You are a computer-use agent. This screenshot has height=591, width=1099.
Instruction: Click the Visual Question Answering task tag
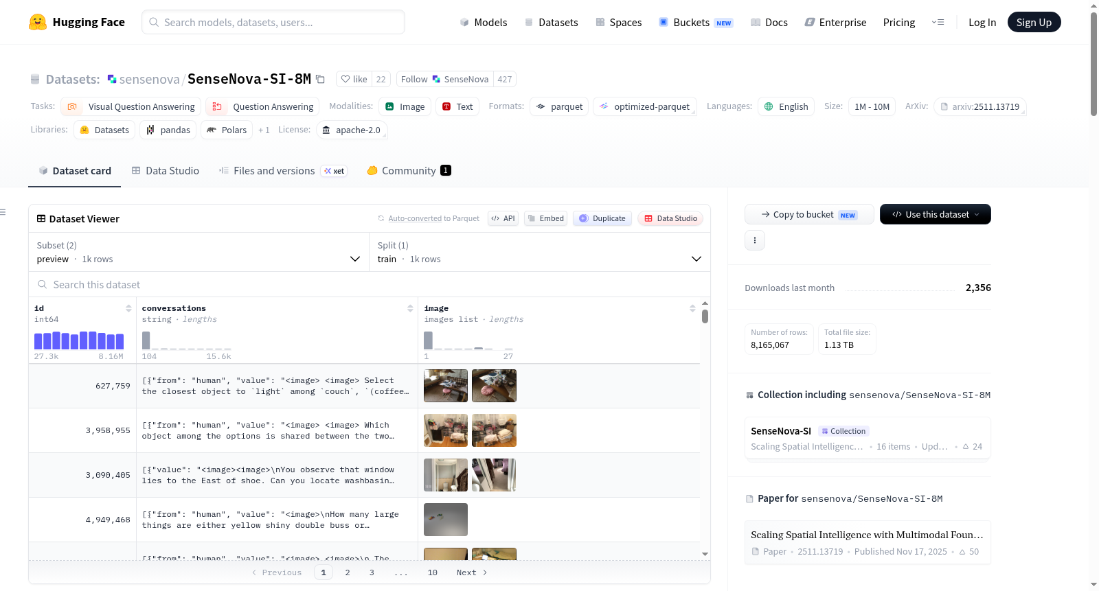pyautogui.click(x=131, y=106)
